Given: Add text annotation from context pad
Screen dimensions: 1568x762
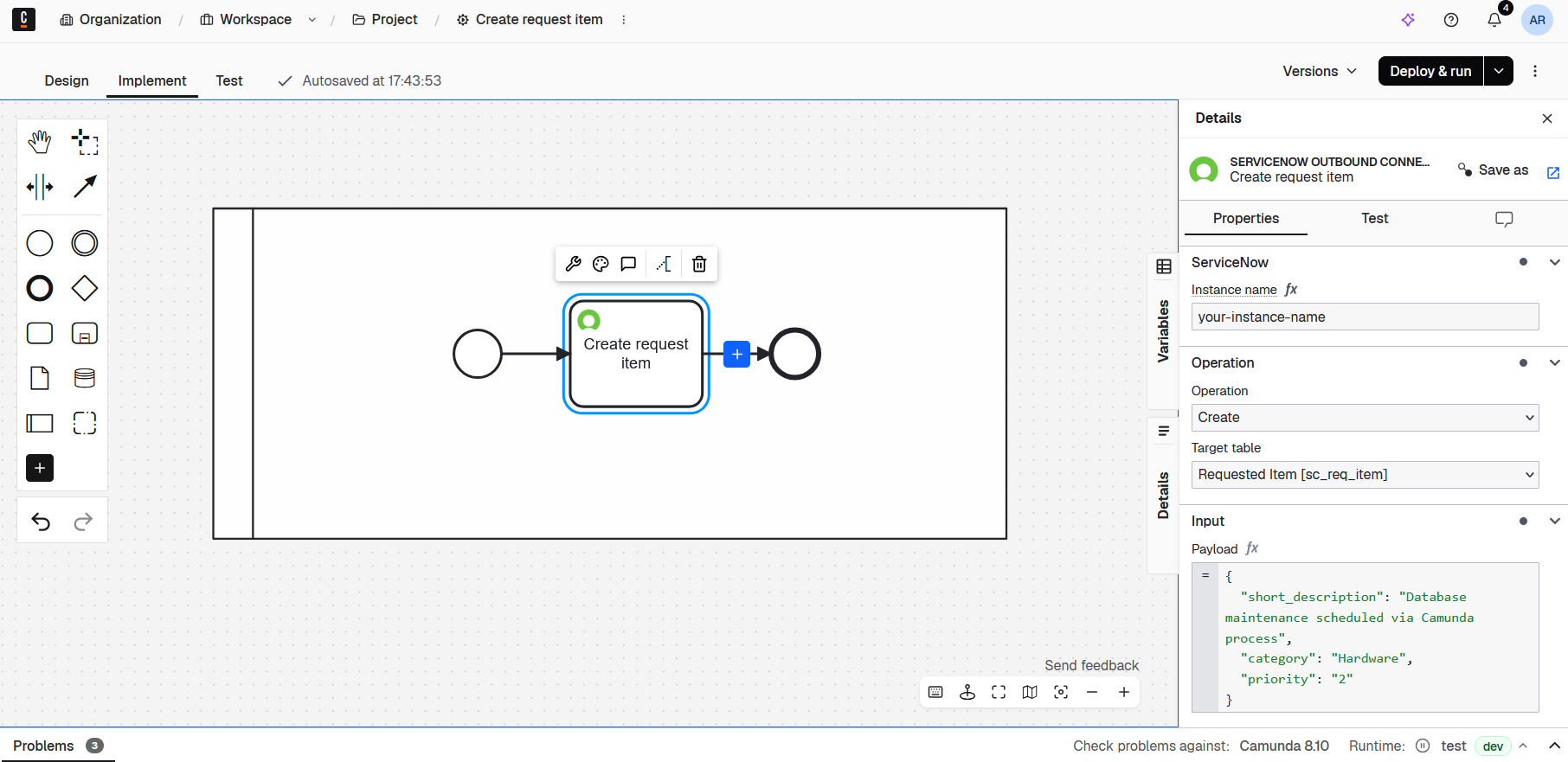Looking at the screenshot, I should (x=664, y=264).
